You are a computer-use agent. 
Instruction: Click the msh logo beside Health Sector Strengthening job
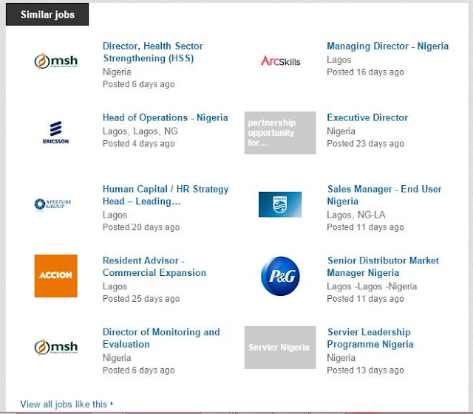[x=56, y=61]
